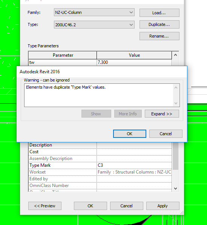Click the greyed More Info button
Screen dimensions: 207x225
[128, 114]
